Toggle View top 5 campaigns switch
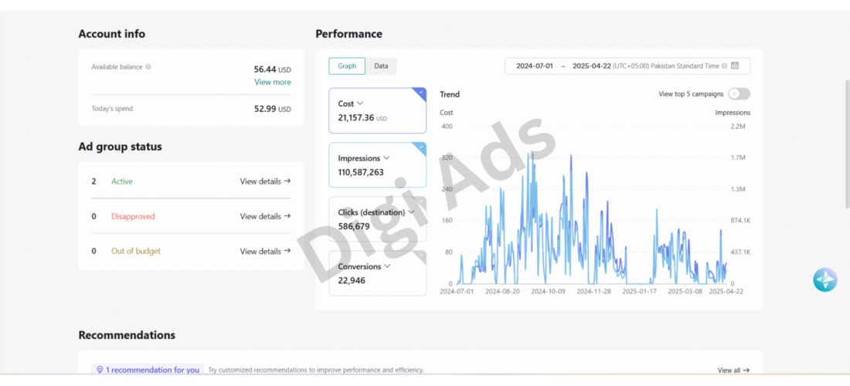 pos(739,93)
